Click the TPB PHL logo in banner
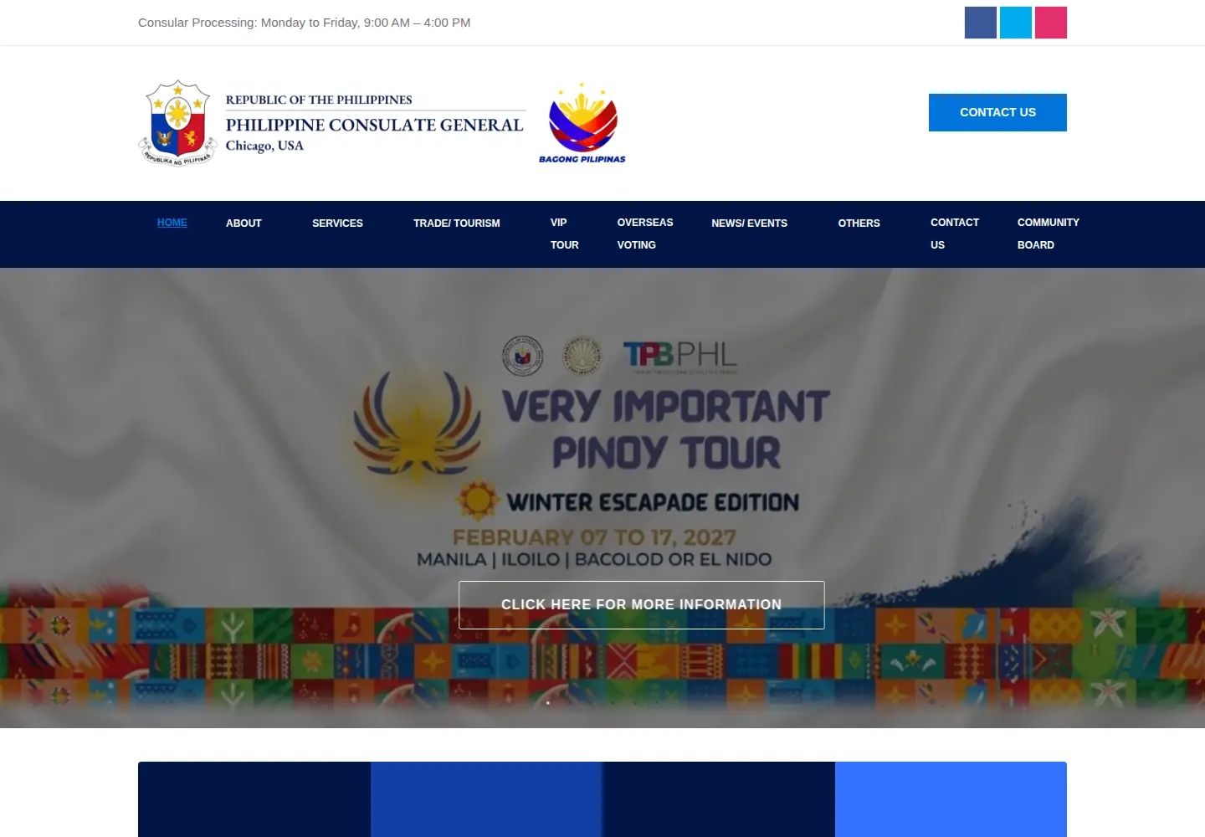 click(x=680, y=356)
